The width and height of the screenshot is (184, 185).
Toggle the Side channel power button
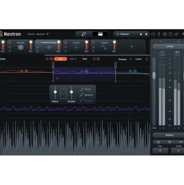94,59
